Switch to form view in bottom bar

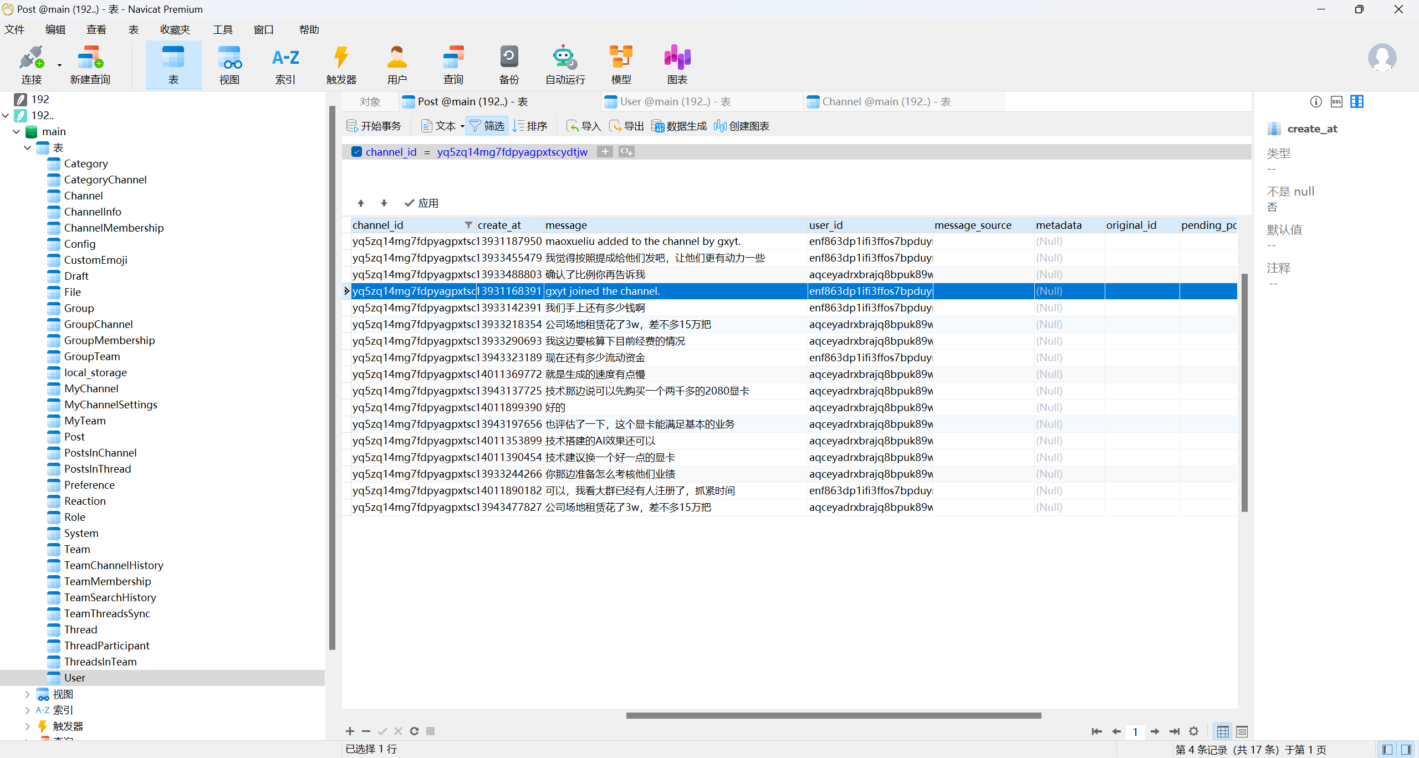(x=1242, y=731)
